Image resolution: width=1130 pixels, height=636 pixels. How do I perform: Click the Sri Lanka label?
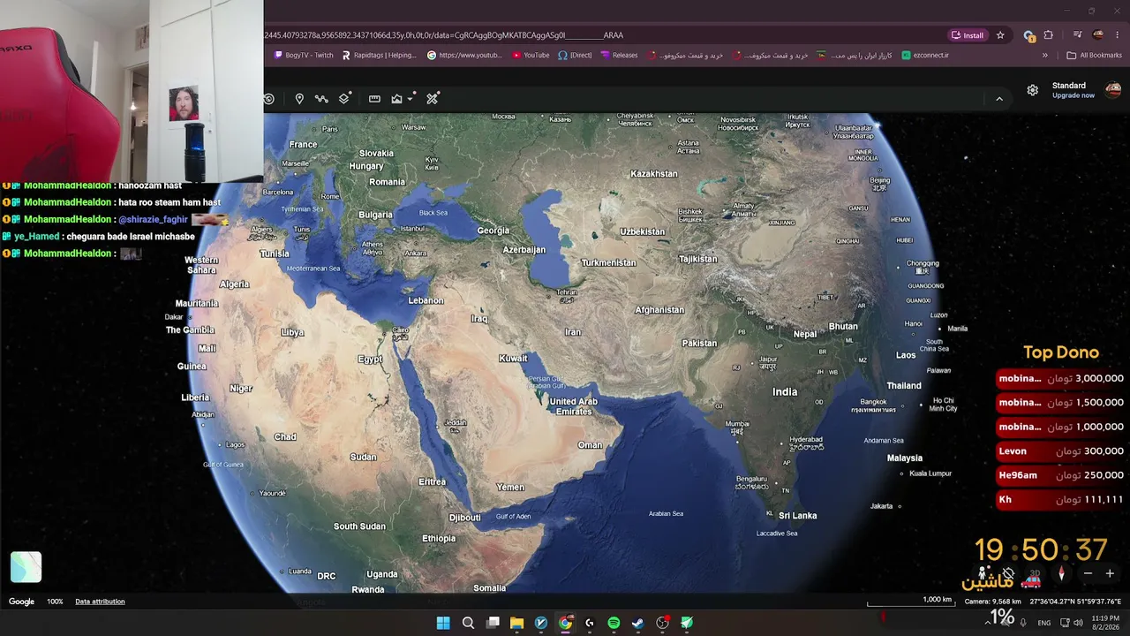tap(798, 516)
